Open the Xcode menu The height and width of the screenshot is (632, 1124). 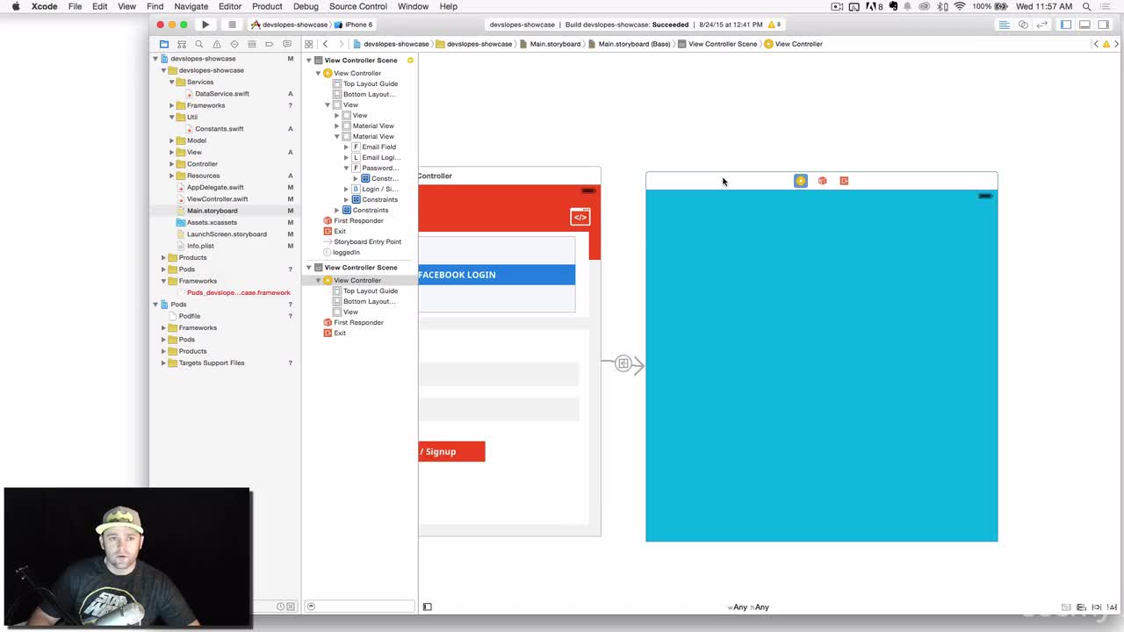44,6
